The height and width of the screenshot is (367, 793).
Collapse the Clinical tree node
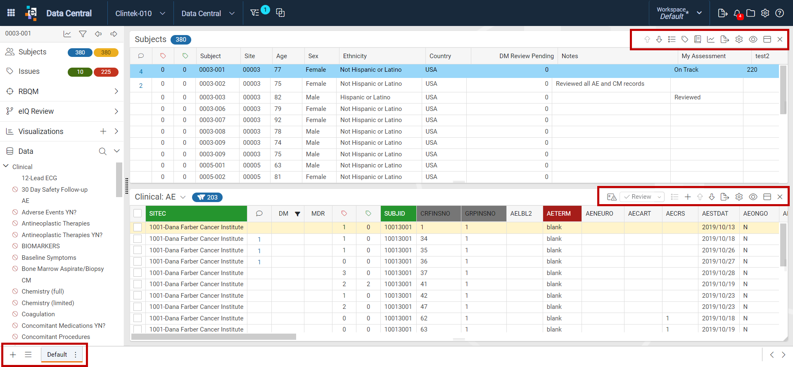point(6,166)
